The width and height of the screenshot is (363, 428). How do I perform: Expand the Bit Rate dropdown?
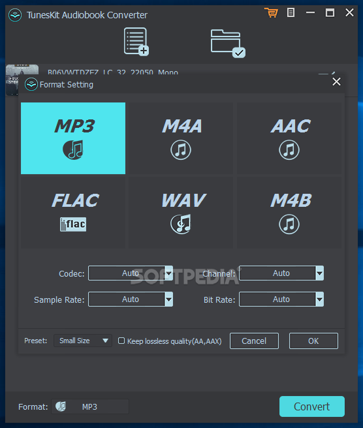coord(319,299)
